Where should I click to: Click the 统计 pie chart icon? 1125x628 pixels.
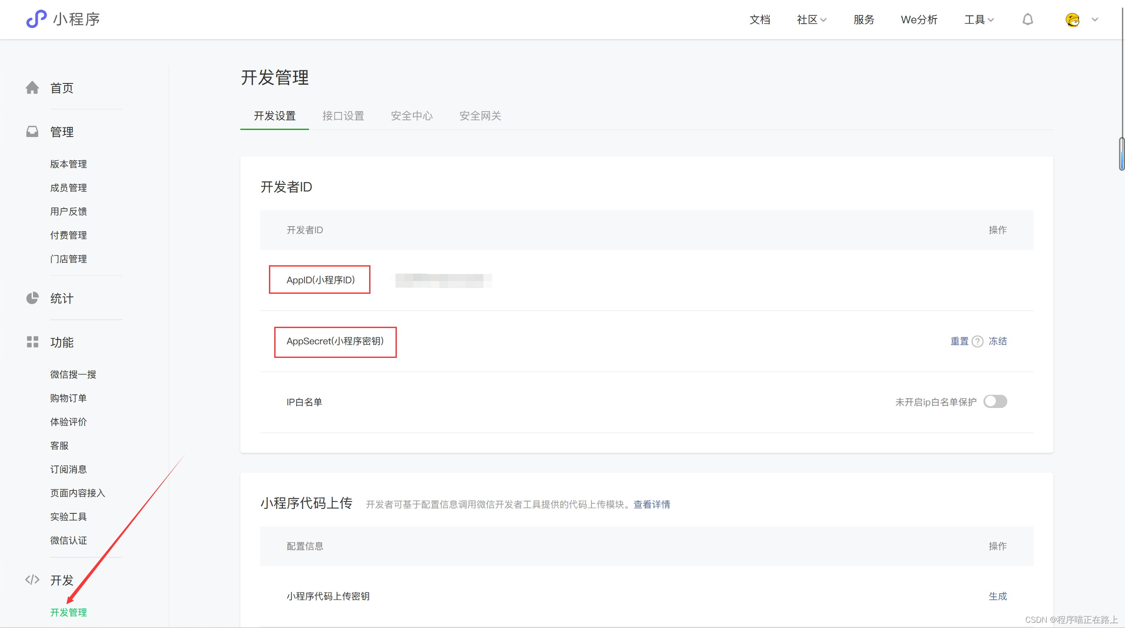pos(32,298)
